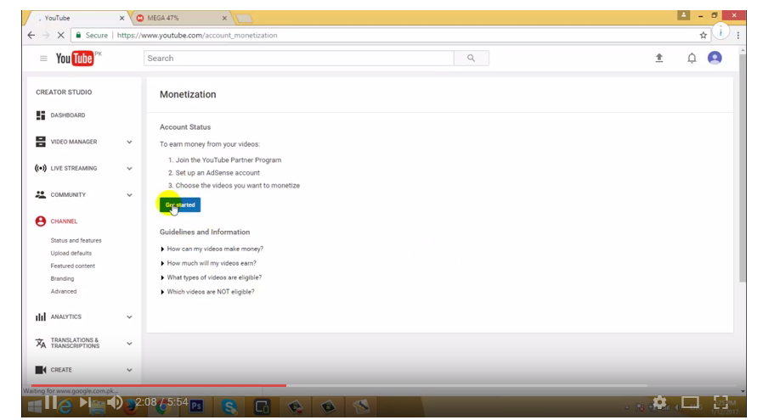The height and width of the screenshot is (420, 757).
Task: Open a new browser tab
Action: pyautogui.click(x=244, y=19)
